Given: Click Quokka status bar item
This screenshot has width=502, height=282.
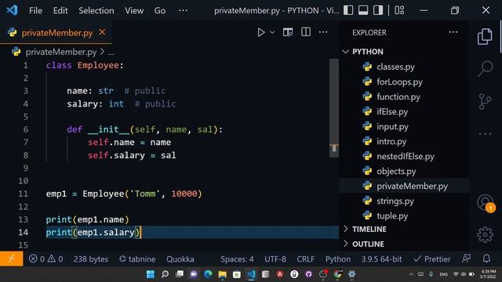Looking at the screenshot, I should (x=180, y=259).
